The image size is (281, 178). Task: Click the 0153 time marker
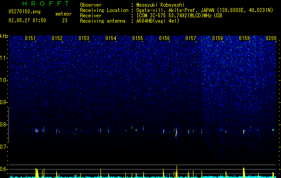(84, 38)
